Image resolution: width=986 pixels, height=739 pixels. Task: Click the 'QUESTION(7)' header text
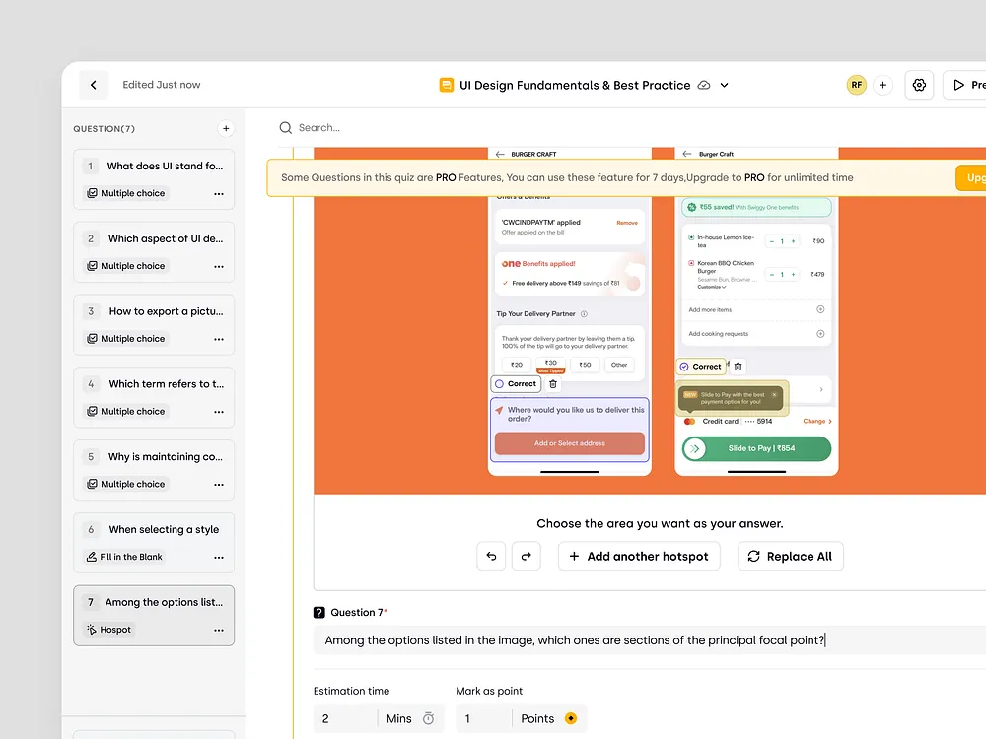tap(105, 129)
